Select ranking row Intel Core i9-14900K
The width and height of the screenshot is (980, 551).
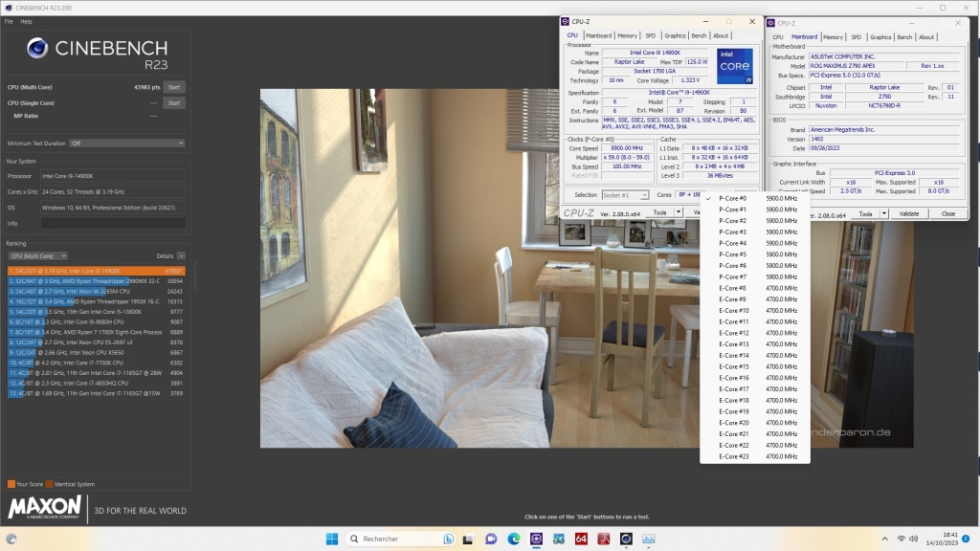[x=97, y=271]
